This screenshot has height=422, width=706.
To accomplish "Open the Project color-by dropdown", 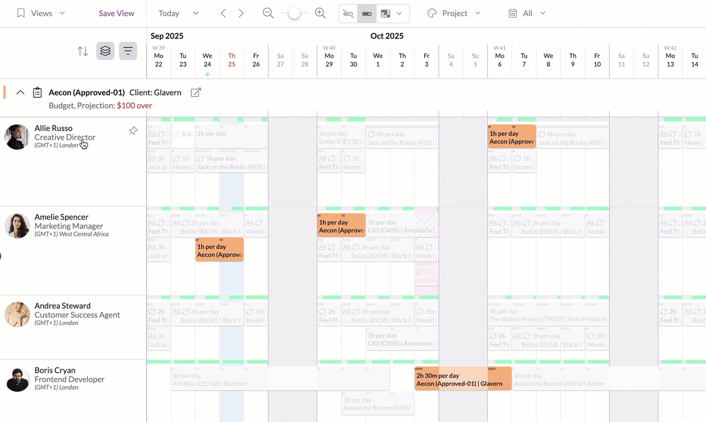I will [x=454, y=13].
